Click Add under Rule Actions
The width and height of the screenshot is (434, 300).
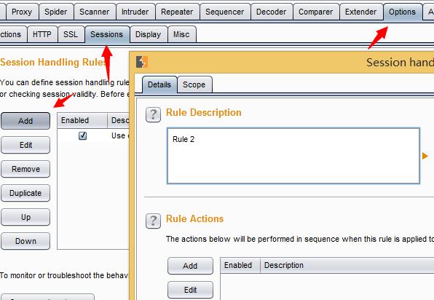coord(191,266)
